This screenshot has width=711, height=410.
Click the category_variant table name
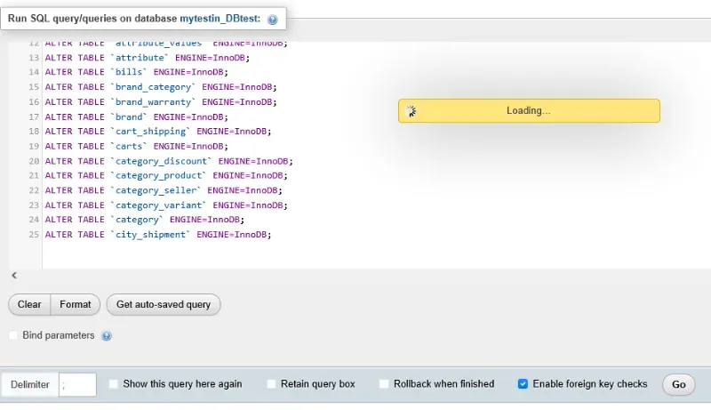tap(159, 205)
